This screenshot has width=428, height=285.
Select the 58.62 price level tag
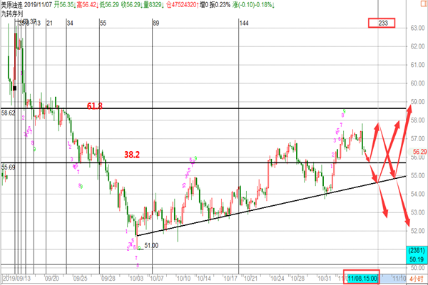(9, 113)
